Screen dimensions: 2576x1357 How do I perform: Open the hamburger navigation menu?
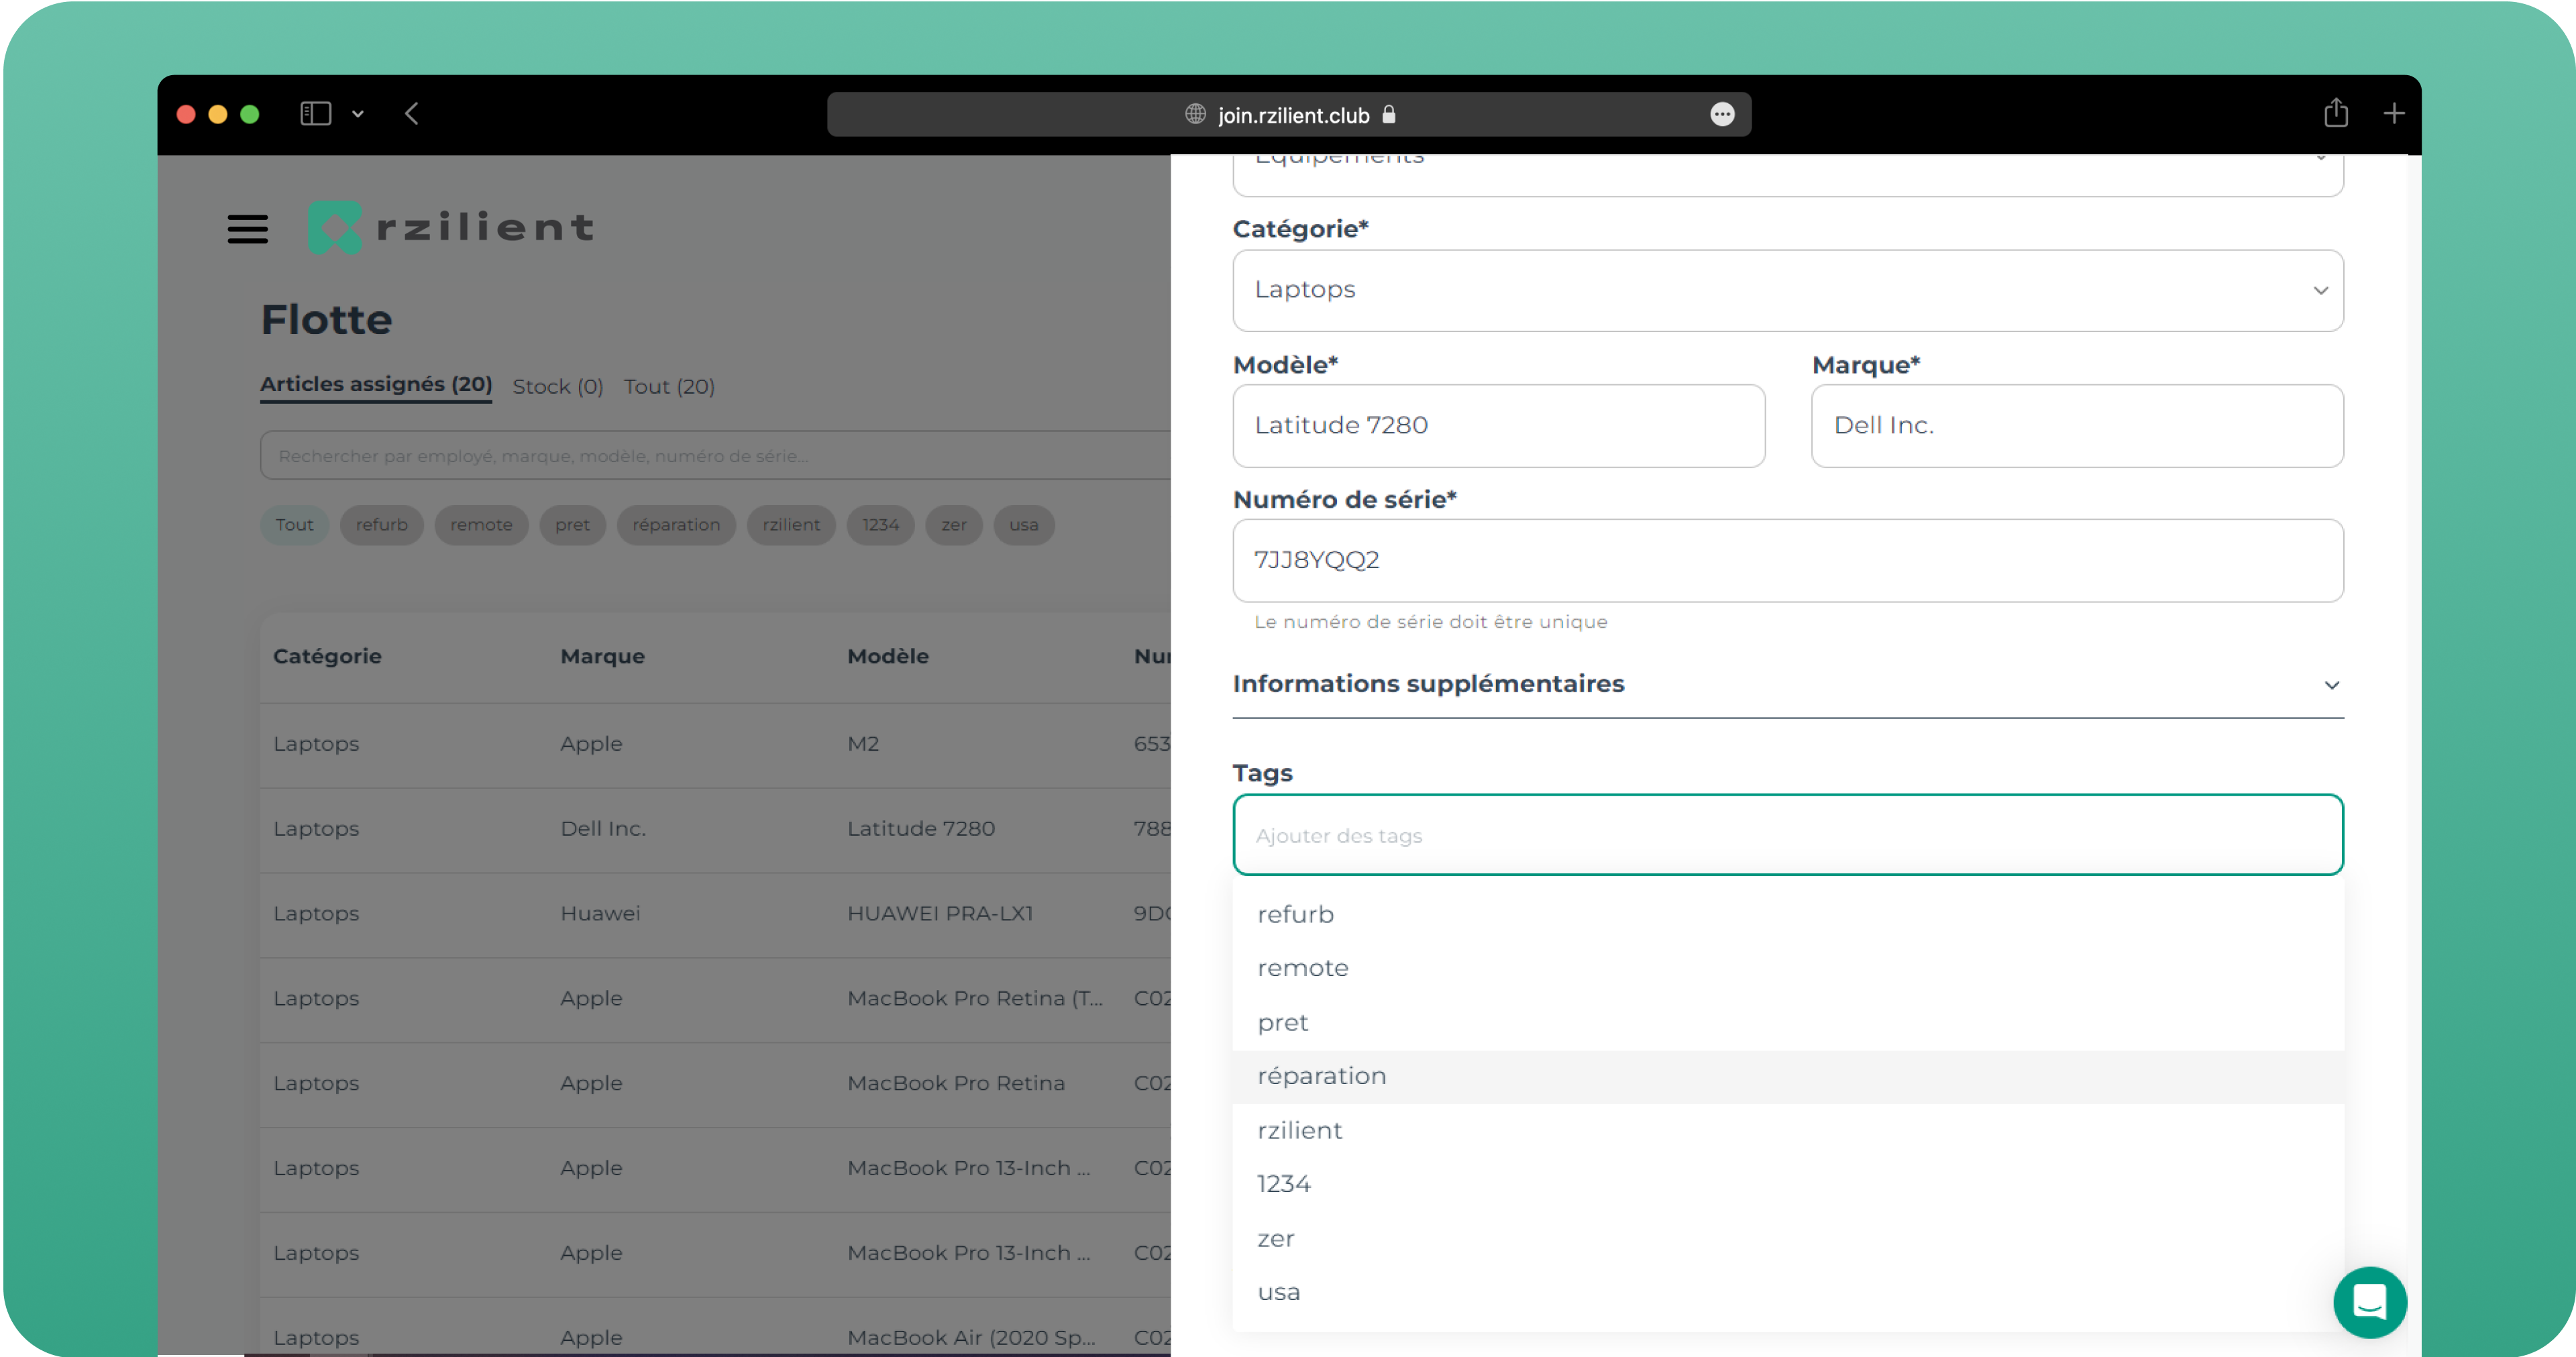pyautogui.click(x=247, y=229)
